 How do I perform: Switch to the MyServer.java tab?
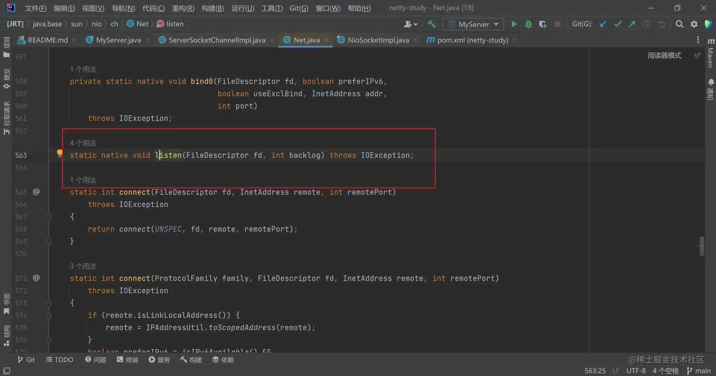[x=118, y=40]
